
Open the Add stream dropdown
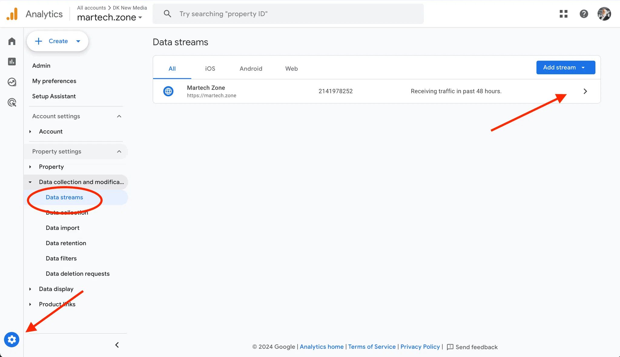point(566,67)
